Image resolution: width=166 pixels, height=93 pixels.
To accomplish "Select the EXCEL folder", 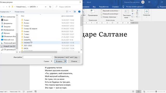I will point(26,48).
